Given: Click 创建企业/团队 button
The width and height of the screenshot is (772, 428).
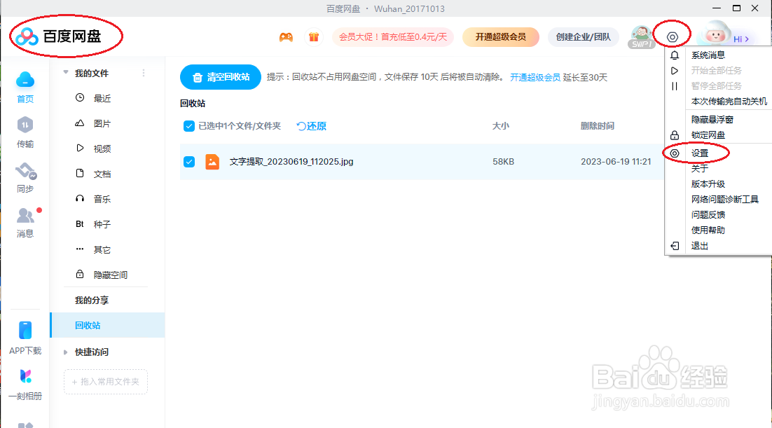Looking at the screenshot, I should click(x=583, y=37).
